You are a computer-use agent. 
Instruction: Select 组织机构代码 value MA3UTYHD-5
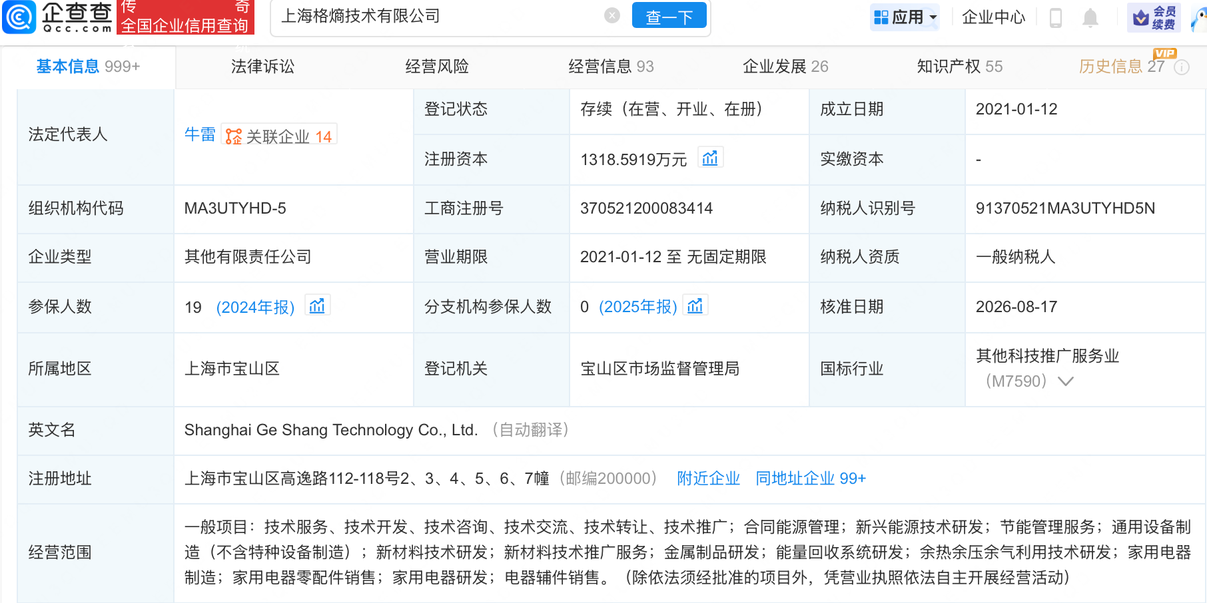(235, 208)
